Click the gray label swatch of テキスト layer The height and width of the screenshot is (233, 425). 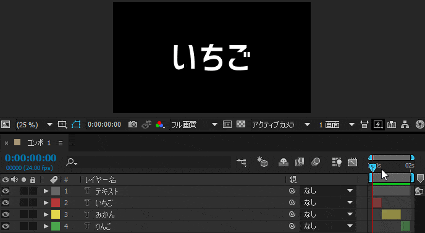point(56,191)
